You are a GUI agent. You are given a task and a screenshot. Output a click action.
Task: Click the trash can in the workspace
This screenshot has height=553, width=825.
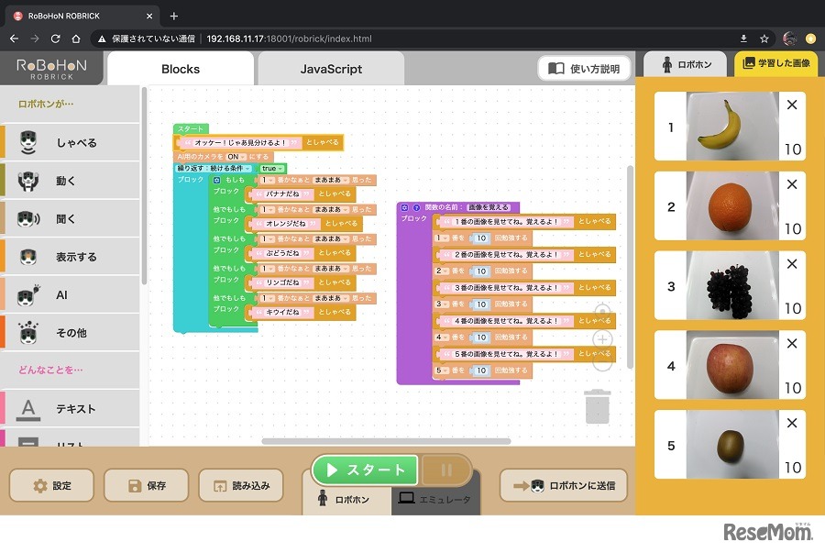tap(597, 406)
